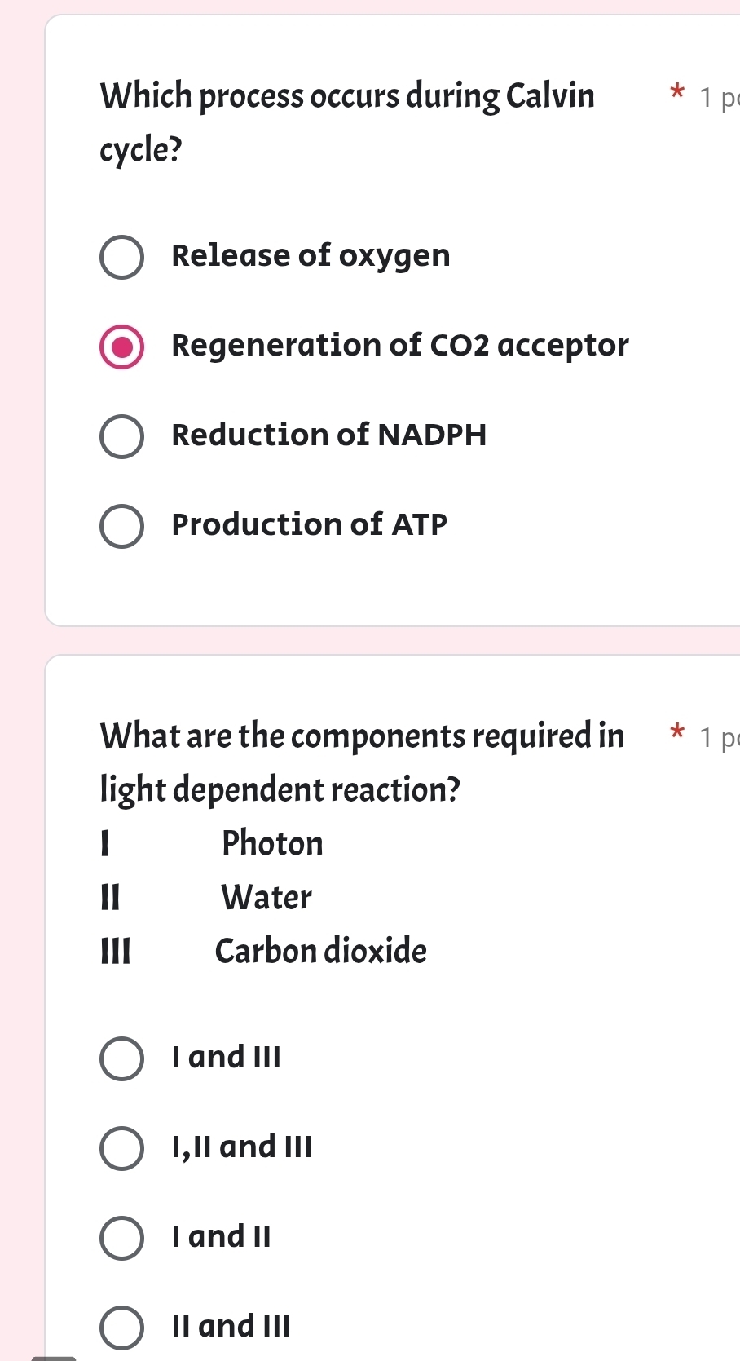The width and height of the screenshot is (740, 1361).
Task: Select the "Release of oxygen" option
Action: [121, 258]
